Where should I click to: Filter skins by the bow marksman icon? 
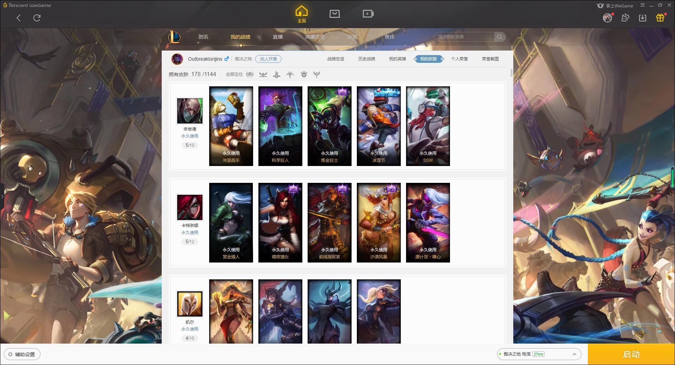[x=290, y=74]
